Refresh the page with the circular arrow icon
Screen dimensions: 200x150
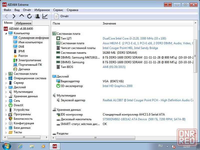pos(29,16)
